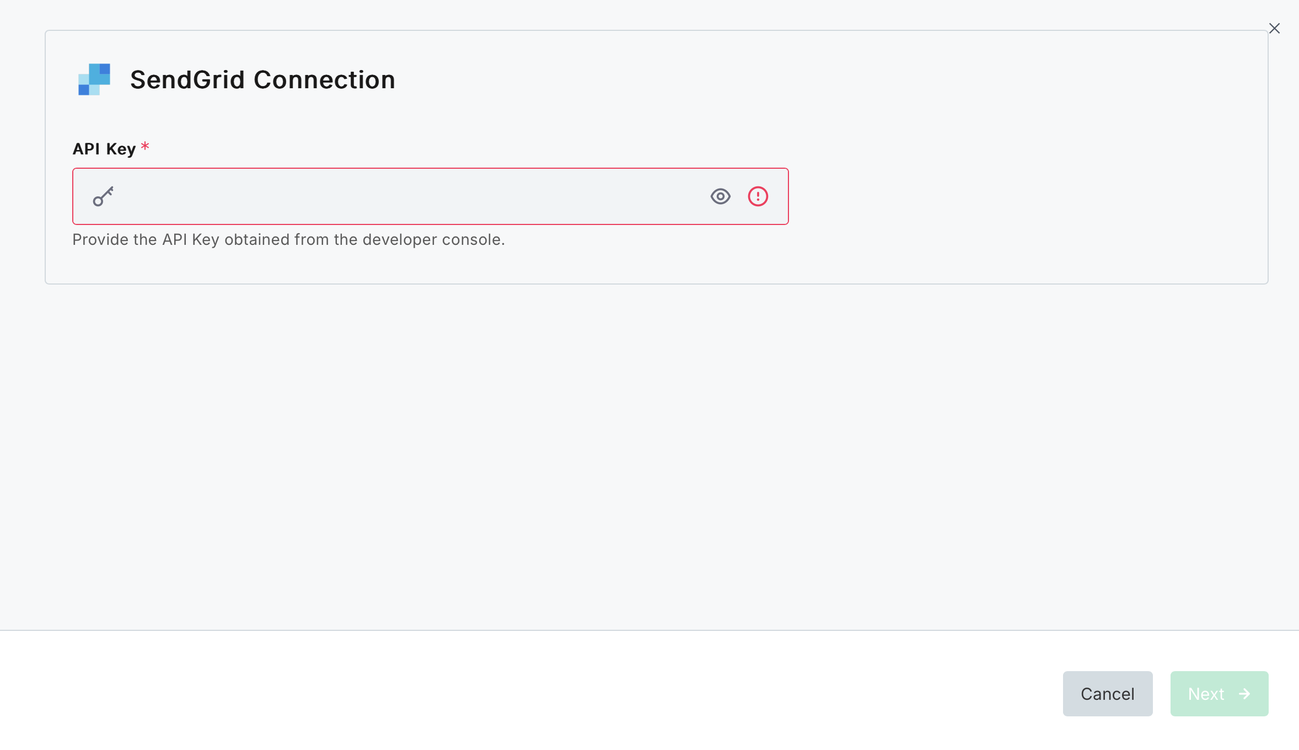
Task: Click the SendGrid blue squares emblem
Action: pyautogui.click(x=94, y=79)
